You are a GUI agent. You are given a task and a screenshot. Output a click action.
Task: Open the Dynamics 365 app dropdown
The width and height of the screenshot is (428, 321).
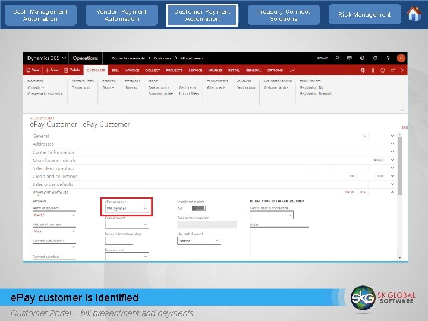click(x=46, y=58)
